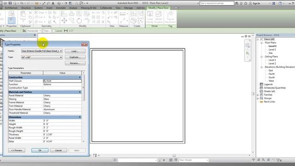The image size is (295, 166).
Task: Click the filter icon in status bar
Action: [x=278, y=160]
